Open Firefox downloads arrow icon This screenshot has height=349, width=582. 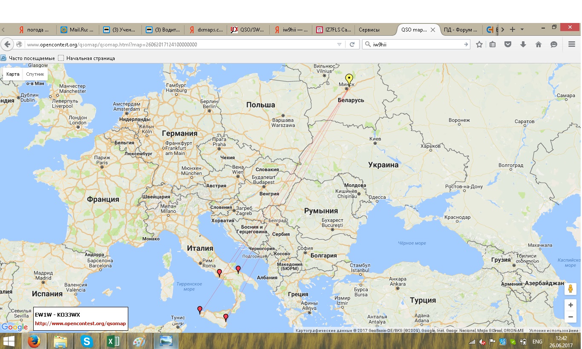coord(523,44)
